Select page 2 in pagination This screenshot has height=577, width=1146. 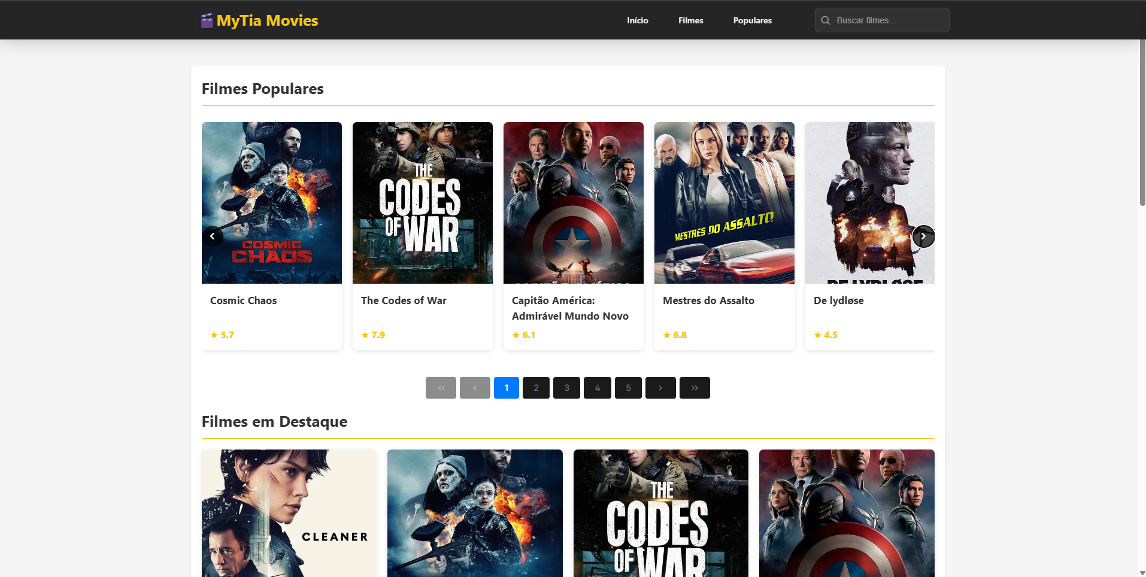(x=536, y=388)
